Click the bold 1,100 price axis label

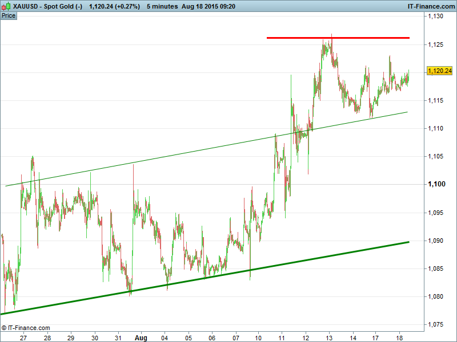436,184
